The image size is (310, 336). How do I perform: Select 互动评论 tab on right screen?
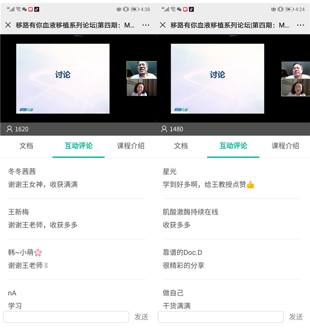click(233, 146)
